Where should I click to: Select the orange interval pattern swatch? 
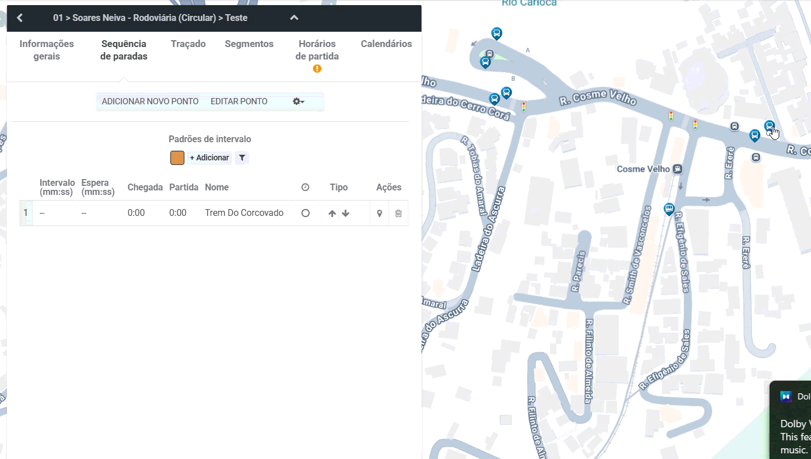177,158
